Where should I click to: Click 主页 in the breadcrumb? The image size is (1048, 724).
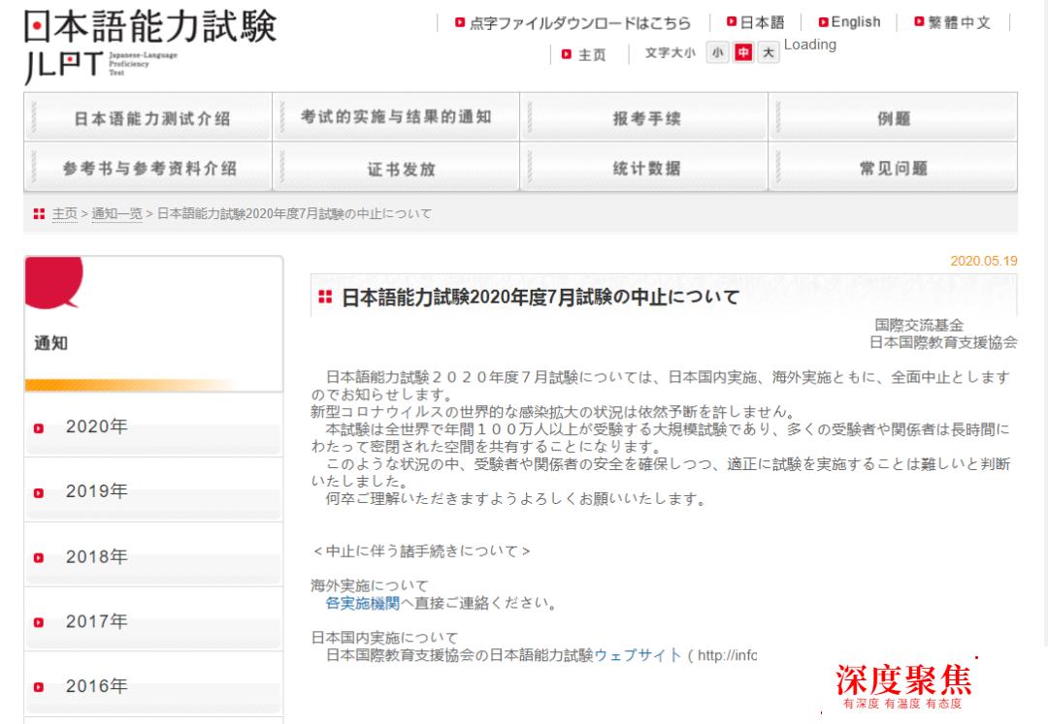65,213
